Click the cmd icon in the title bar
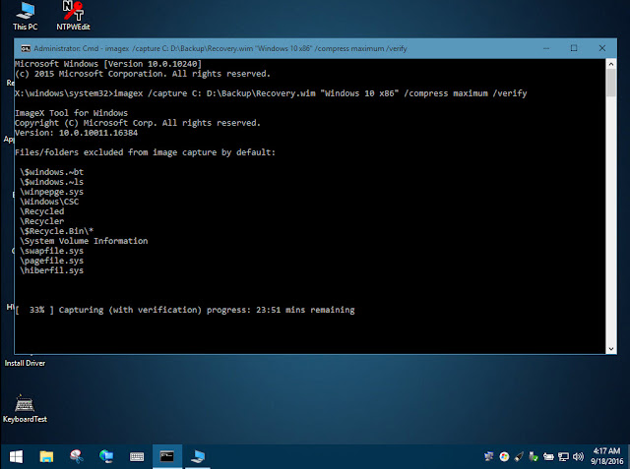Screen dimensions: 630x469 tap(26, 48)
